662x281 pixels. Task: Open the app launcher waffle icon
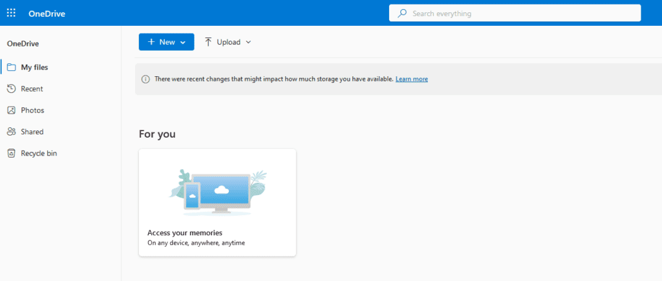(11, 13)
